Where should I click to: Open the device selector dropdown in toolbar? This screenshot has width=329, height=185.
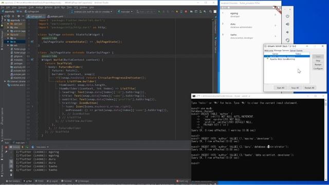(x=92, y=11)
